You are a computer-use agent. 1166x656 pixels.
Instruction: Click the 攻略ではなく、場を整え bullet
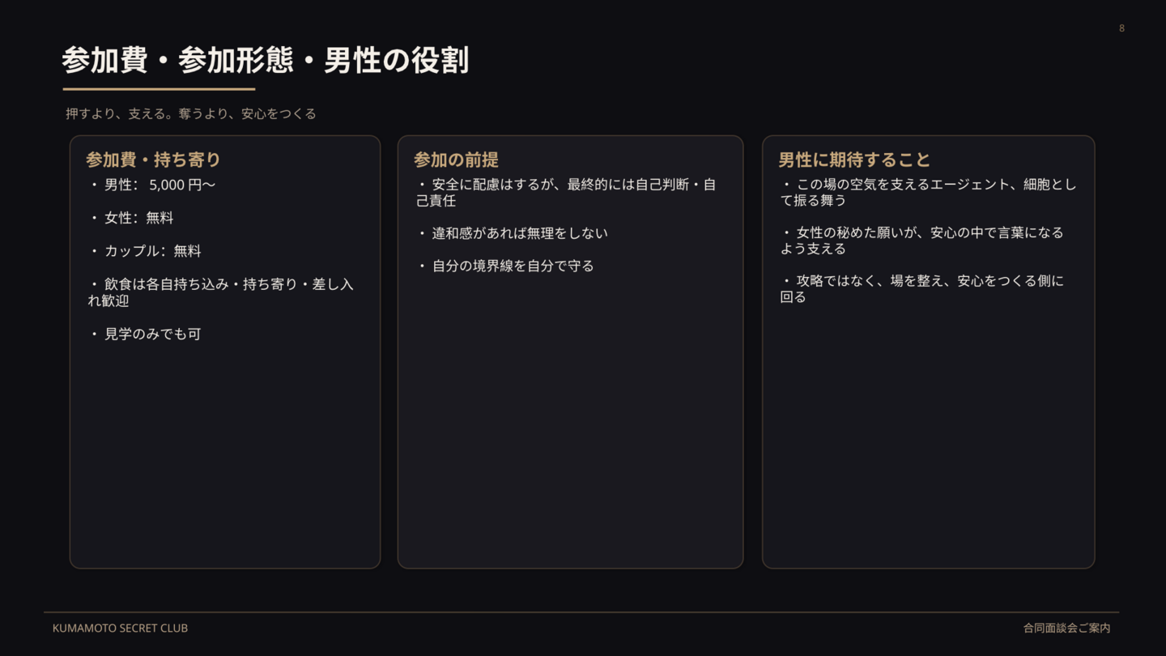921,289
